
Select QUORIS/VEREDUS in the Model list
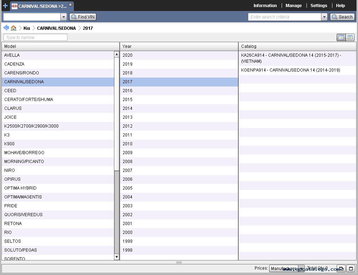(58, 215)
